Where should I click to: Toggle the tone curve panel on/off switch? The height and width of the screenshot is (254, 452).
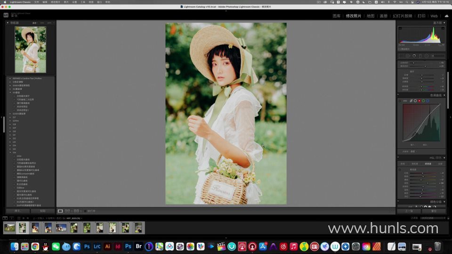click(x=398, y=94)
